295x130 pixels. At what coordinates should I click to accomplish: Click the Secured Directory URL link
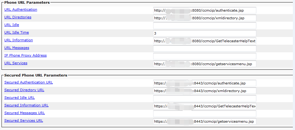pyautogui.click(x=24, y=90)
